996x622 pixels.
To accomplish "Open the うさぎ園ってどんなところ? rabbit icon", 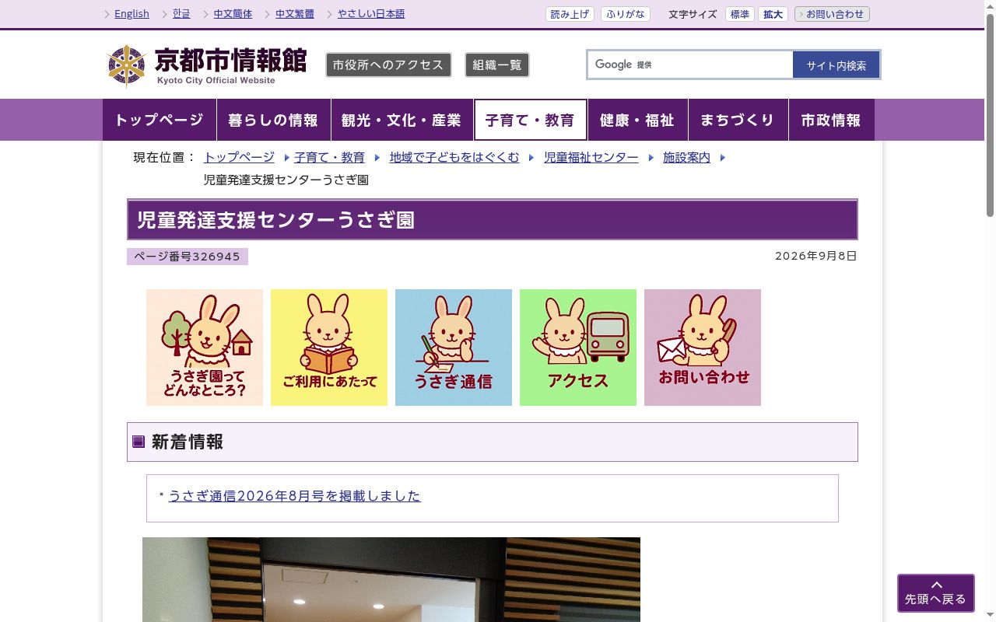I will point(205,348).
